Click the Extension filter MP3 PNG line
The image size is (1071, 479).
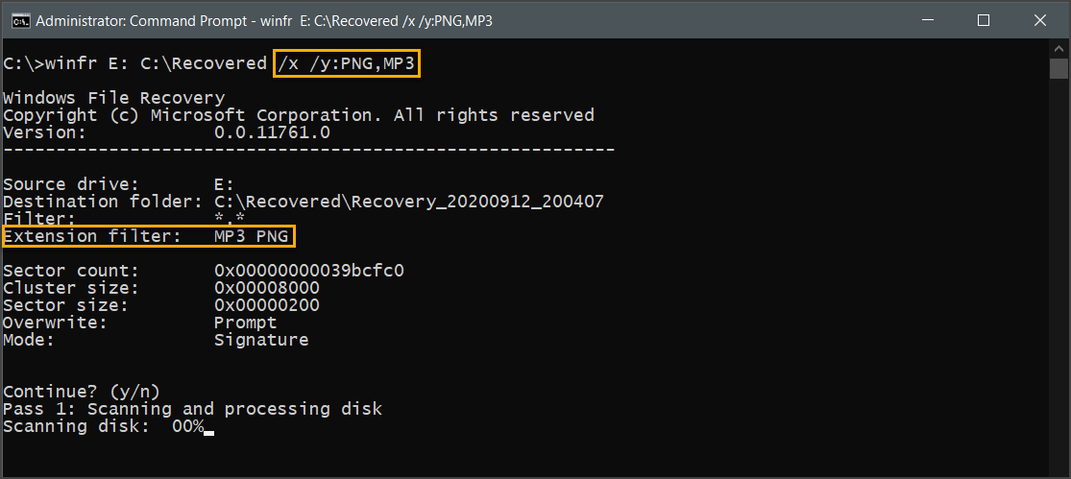(150, 237)
